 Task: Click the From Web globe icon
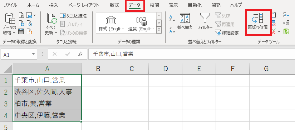point(21,23)
